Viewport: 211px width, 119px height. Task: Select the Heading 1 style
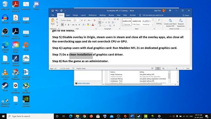[146, 22]
